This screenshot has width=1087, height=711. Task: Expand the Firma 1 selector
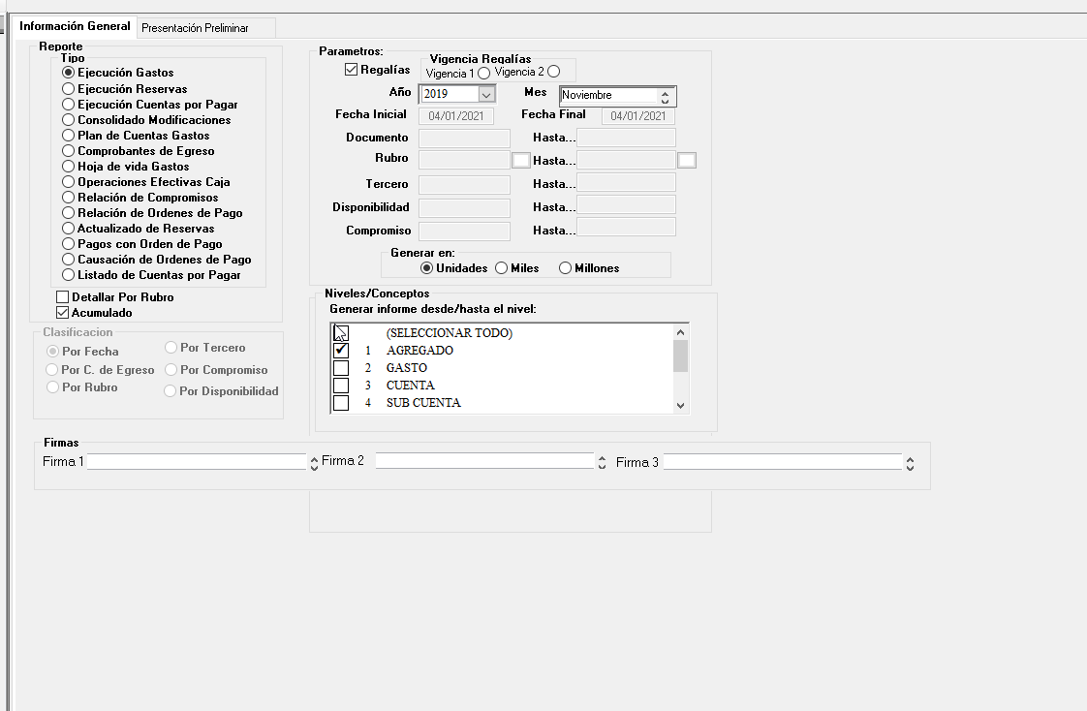click(314, 463)
